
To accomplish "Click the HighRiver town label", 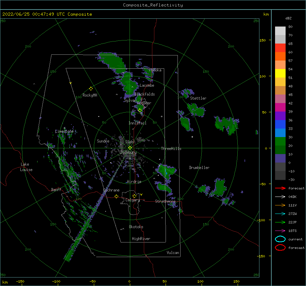I will (x=141, y=239).
